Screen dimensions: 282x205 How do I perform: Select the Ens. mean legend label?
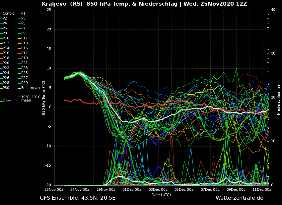[30, 88]
